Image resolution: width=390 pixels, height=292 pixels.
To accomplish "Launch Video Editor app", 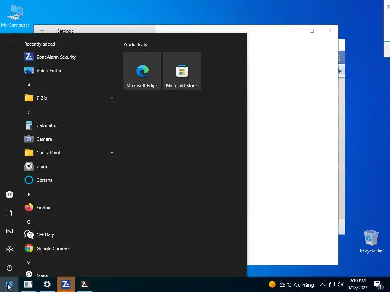I will (x=69, y=70).
